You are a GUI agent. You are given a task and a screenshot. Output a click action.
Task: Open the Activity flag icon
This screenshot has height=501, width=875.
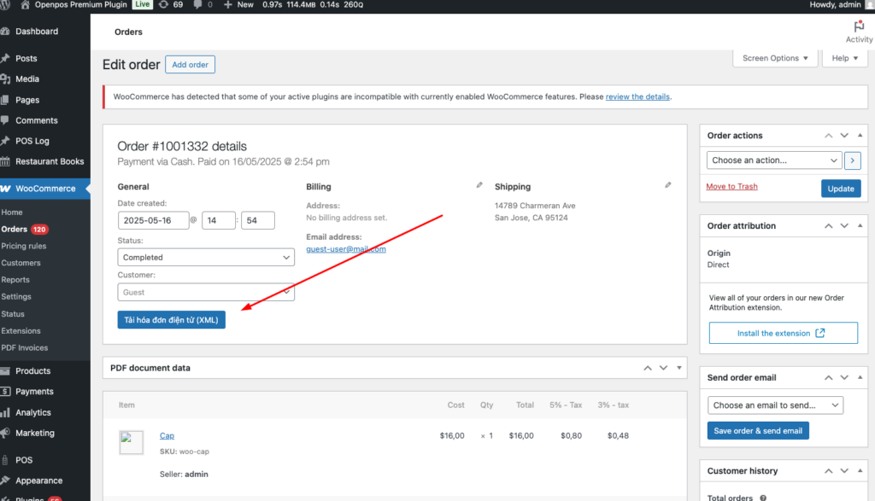859,26
